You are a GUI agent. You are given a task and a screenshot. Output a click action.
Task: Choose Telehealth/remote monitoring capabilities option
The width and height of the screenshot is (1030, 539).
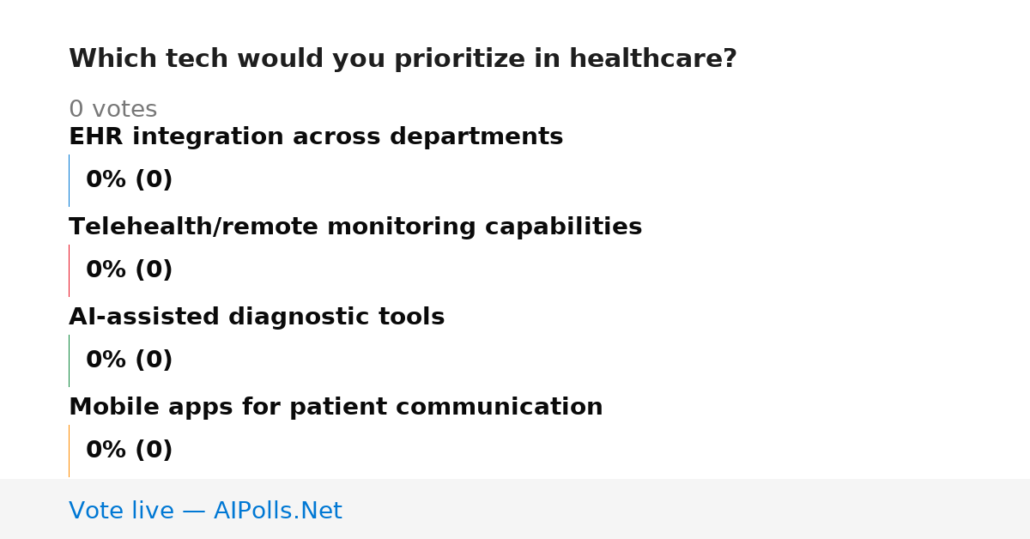click(x=355, y=227)
